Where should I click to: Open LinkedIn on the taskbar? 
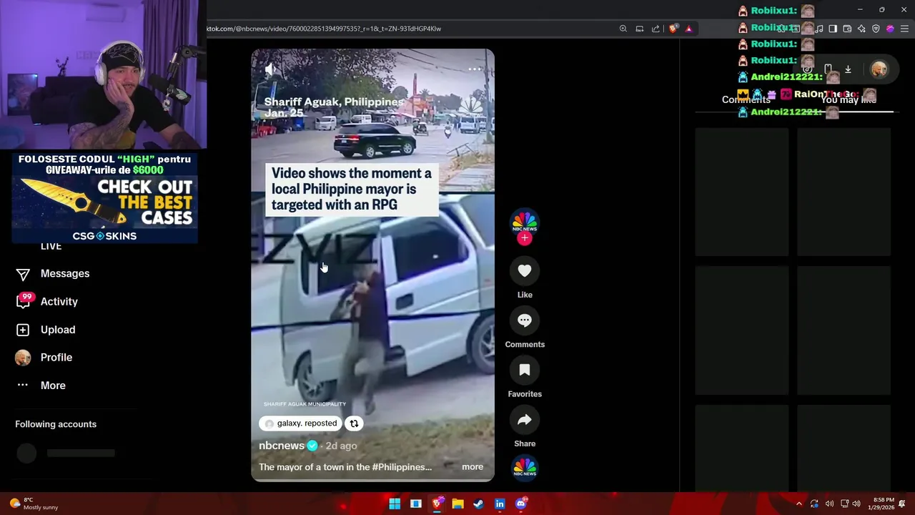500,504
